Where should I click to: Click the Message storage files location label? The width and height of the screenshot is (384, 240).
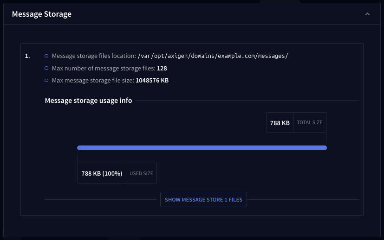94,56
